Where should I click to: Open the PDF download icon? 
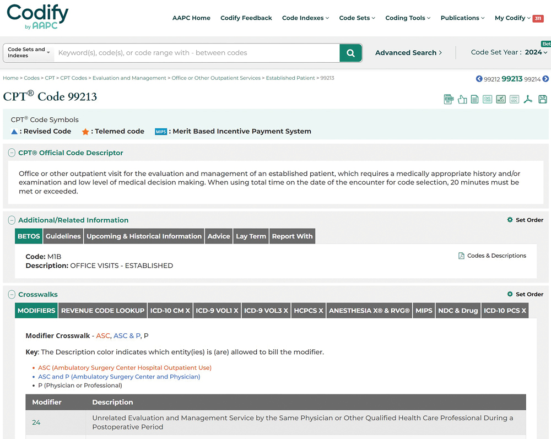click(x=528, y=99)
